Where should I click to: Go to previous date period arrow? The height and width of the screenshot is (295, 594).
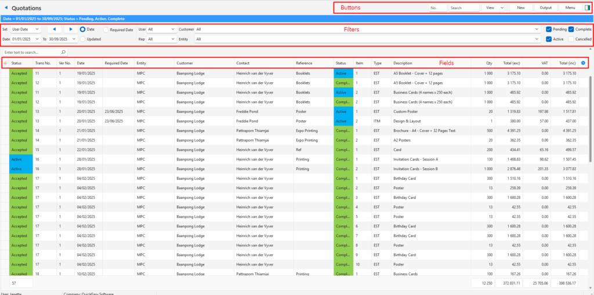(54, 29)
